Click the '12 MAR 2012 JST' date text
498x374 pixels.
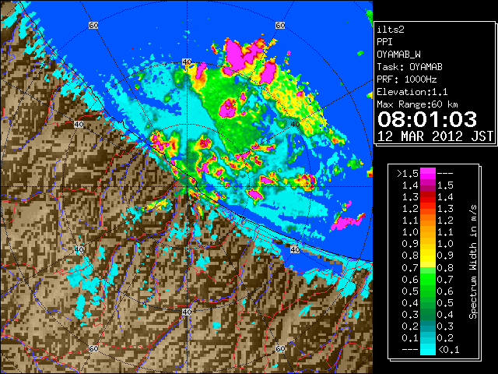435,136
